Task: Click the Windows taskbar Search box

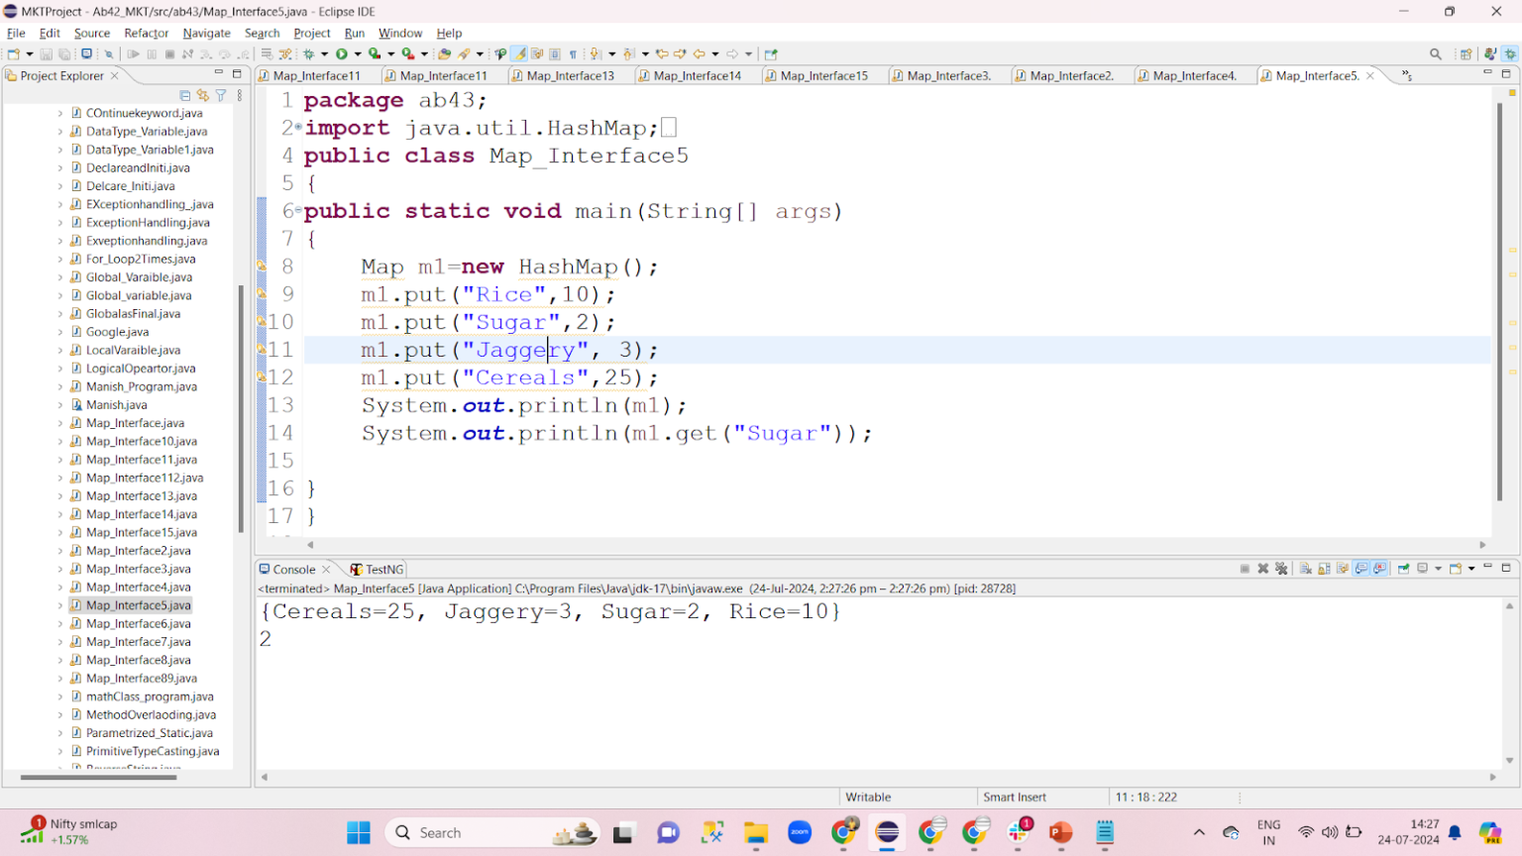Action: tap(493, 832)
